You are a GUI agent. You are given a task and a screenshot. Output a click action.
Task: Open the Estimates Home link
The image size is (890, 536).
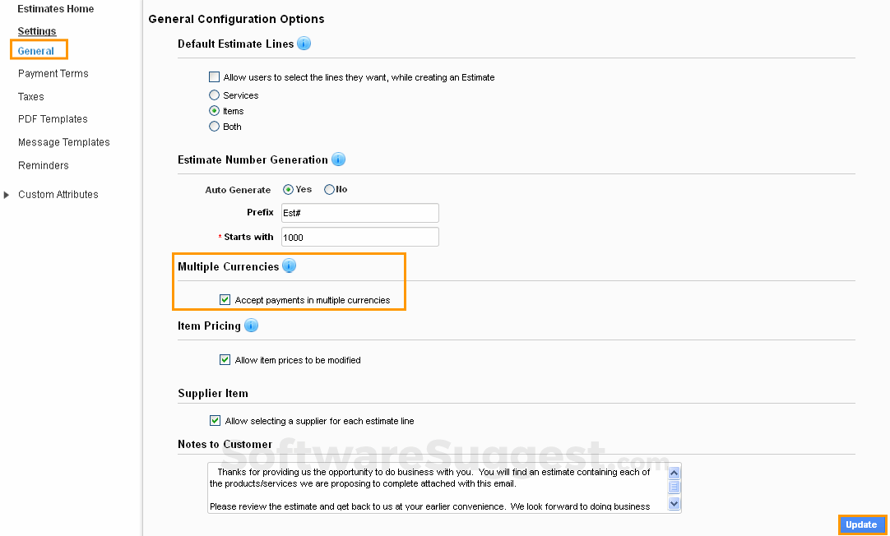tap(54, 9)
